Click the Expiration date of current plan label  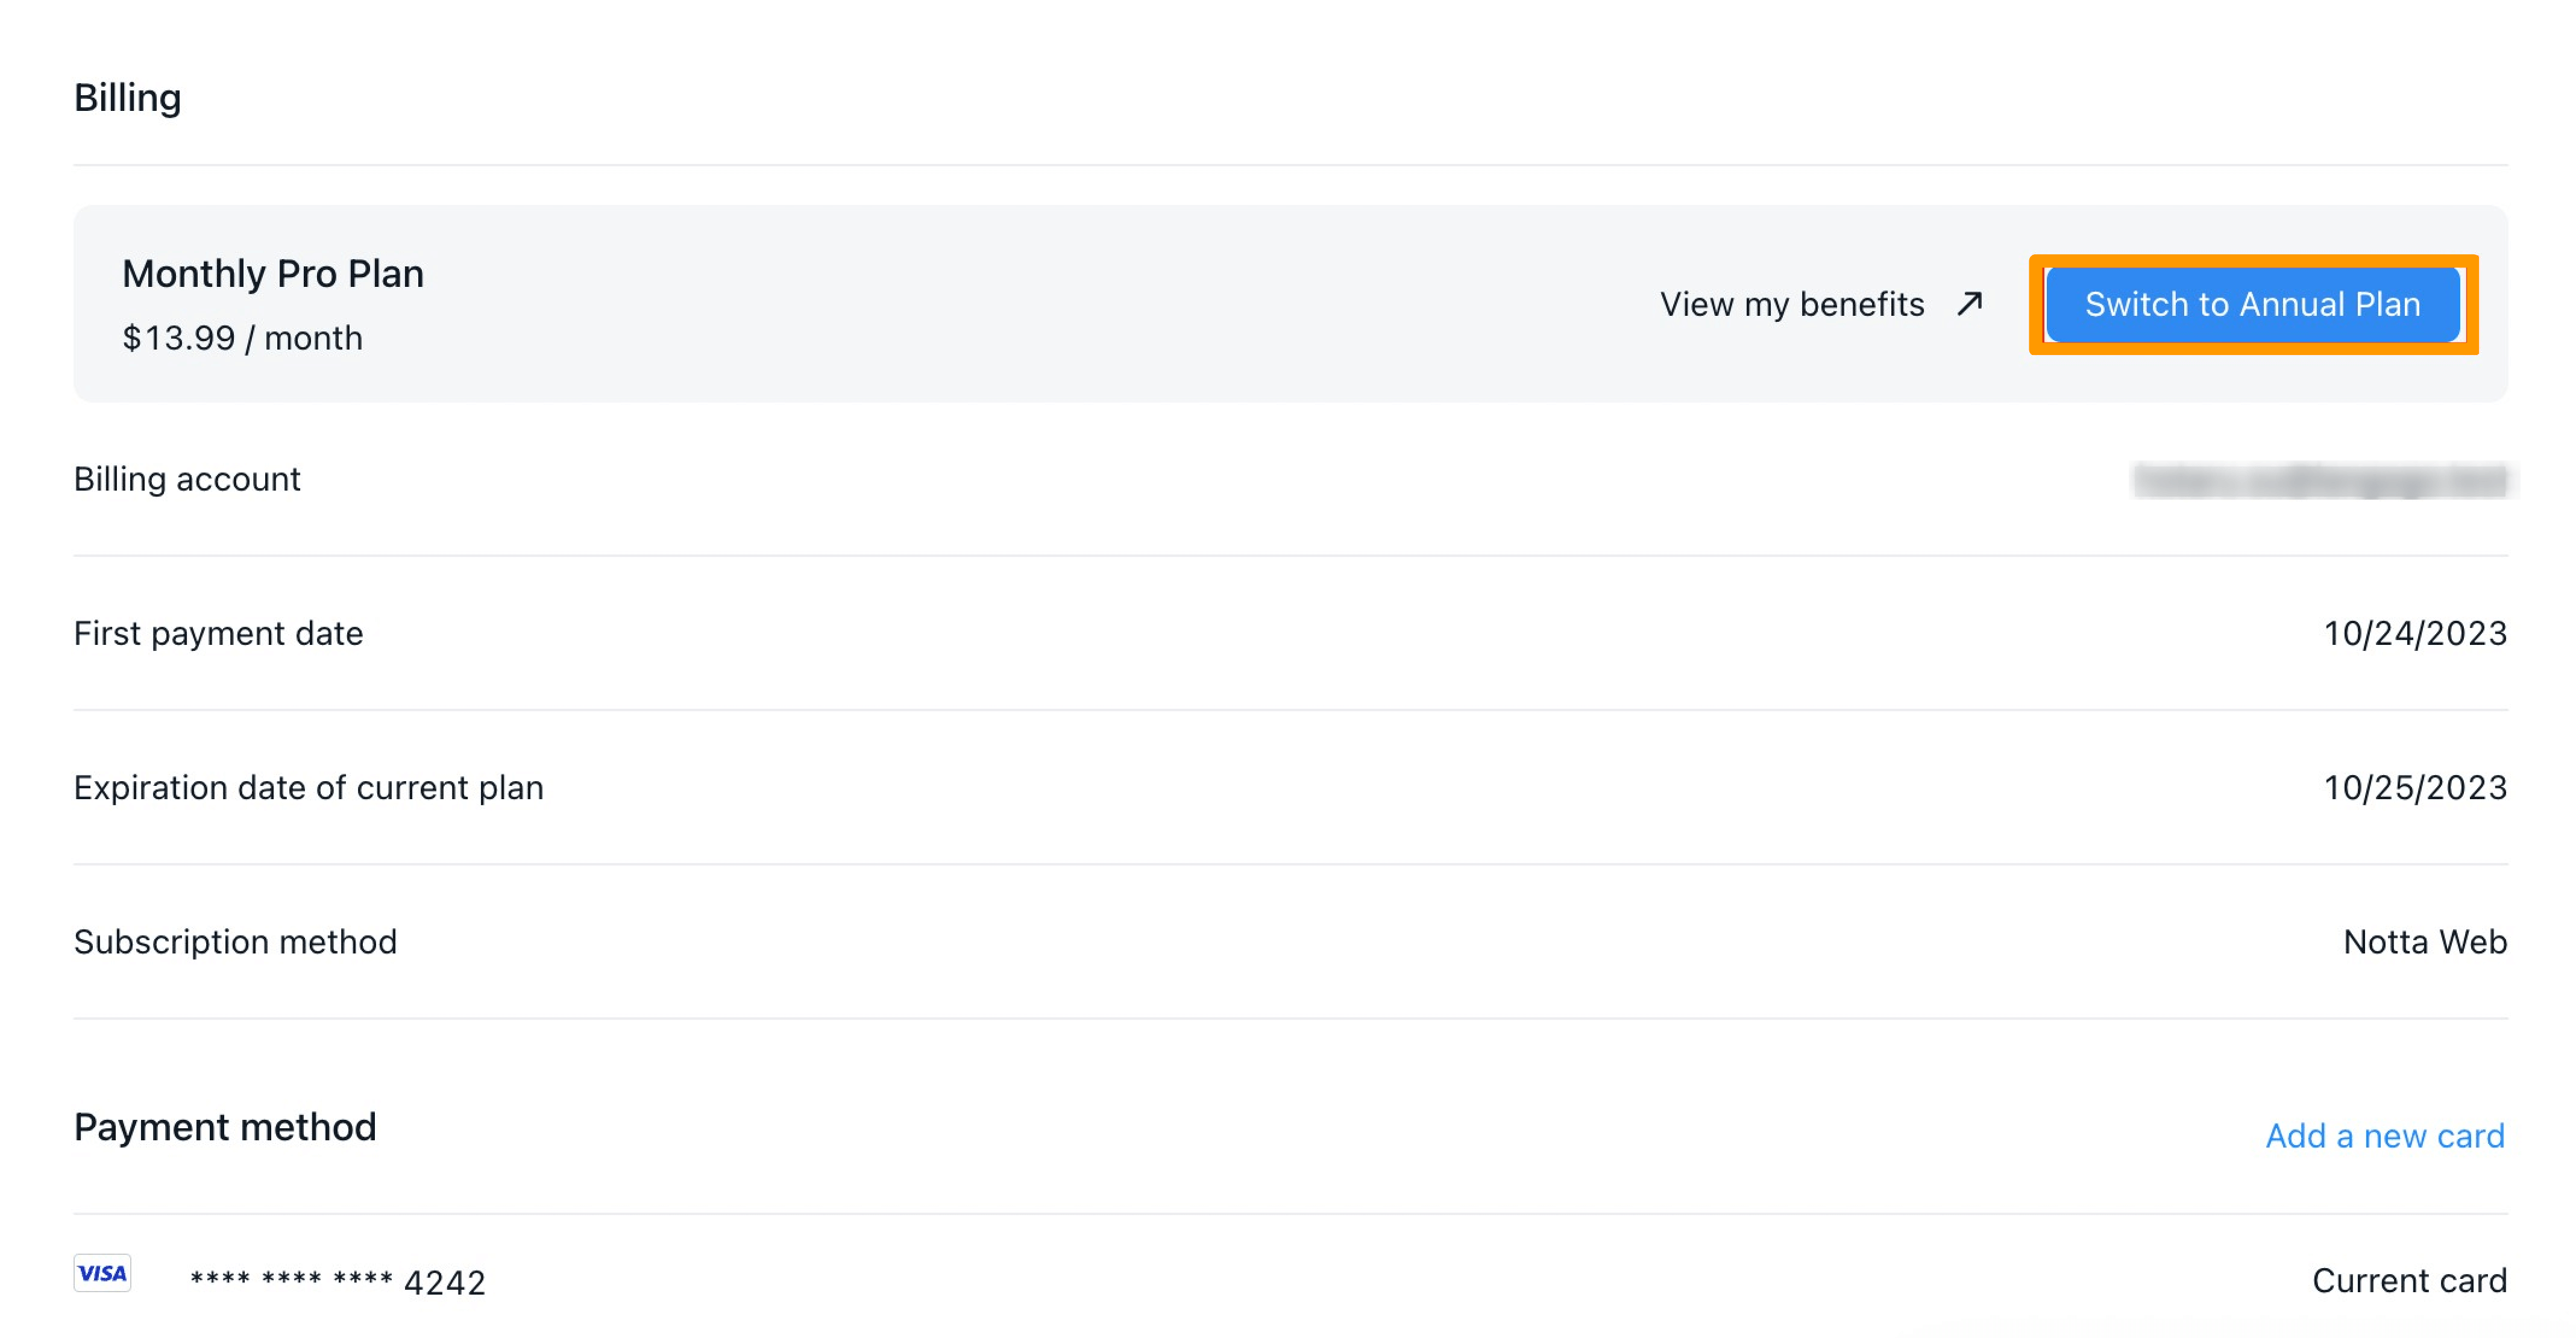tap(309, 787)
